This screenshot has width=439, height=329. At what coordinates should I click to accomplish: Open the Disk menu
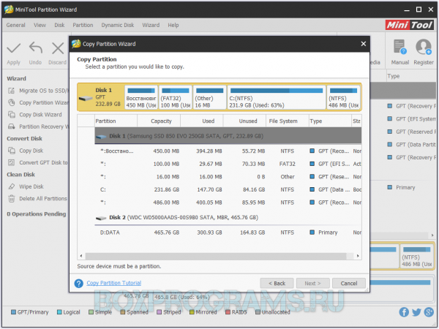(x=59, y=25)
